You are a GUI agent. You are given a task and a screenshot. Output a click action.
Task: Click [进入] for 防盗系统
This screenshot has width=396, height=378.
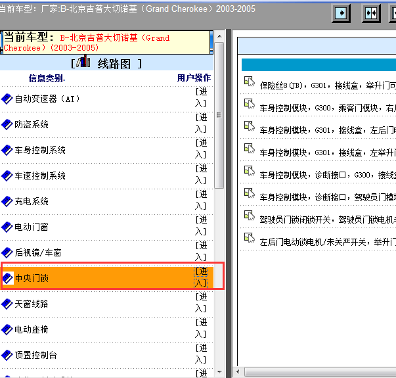201,124
